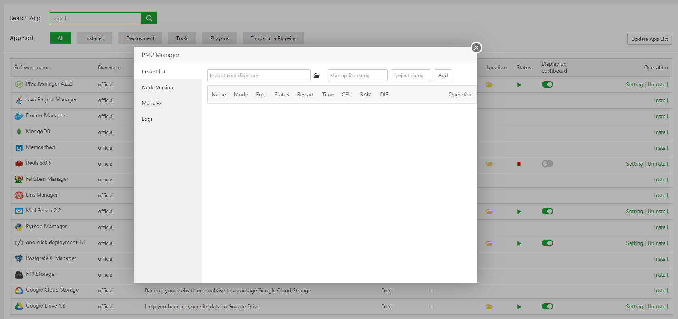Open Google Drive location folder icon

(490, 307)
